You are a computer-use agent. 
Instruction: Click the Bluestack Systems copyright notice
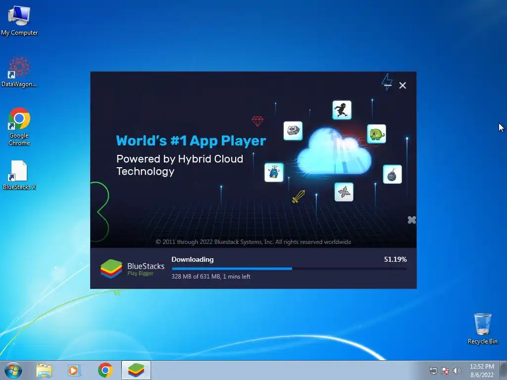coord(253,242)
